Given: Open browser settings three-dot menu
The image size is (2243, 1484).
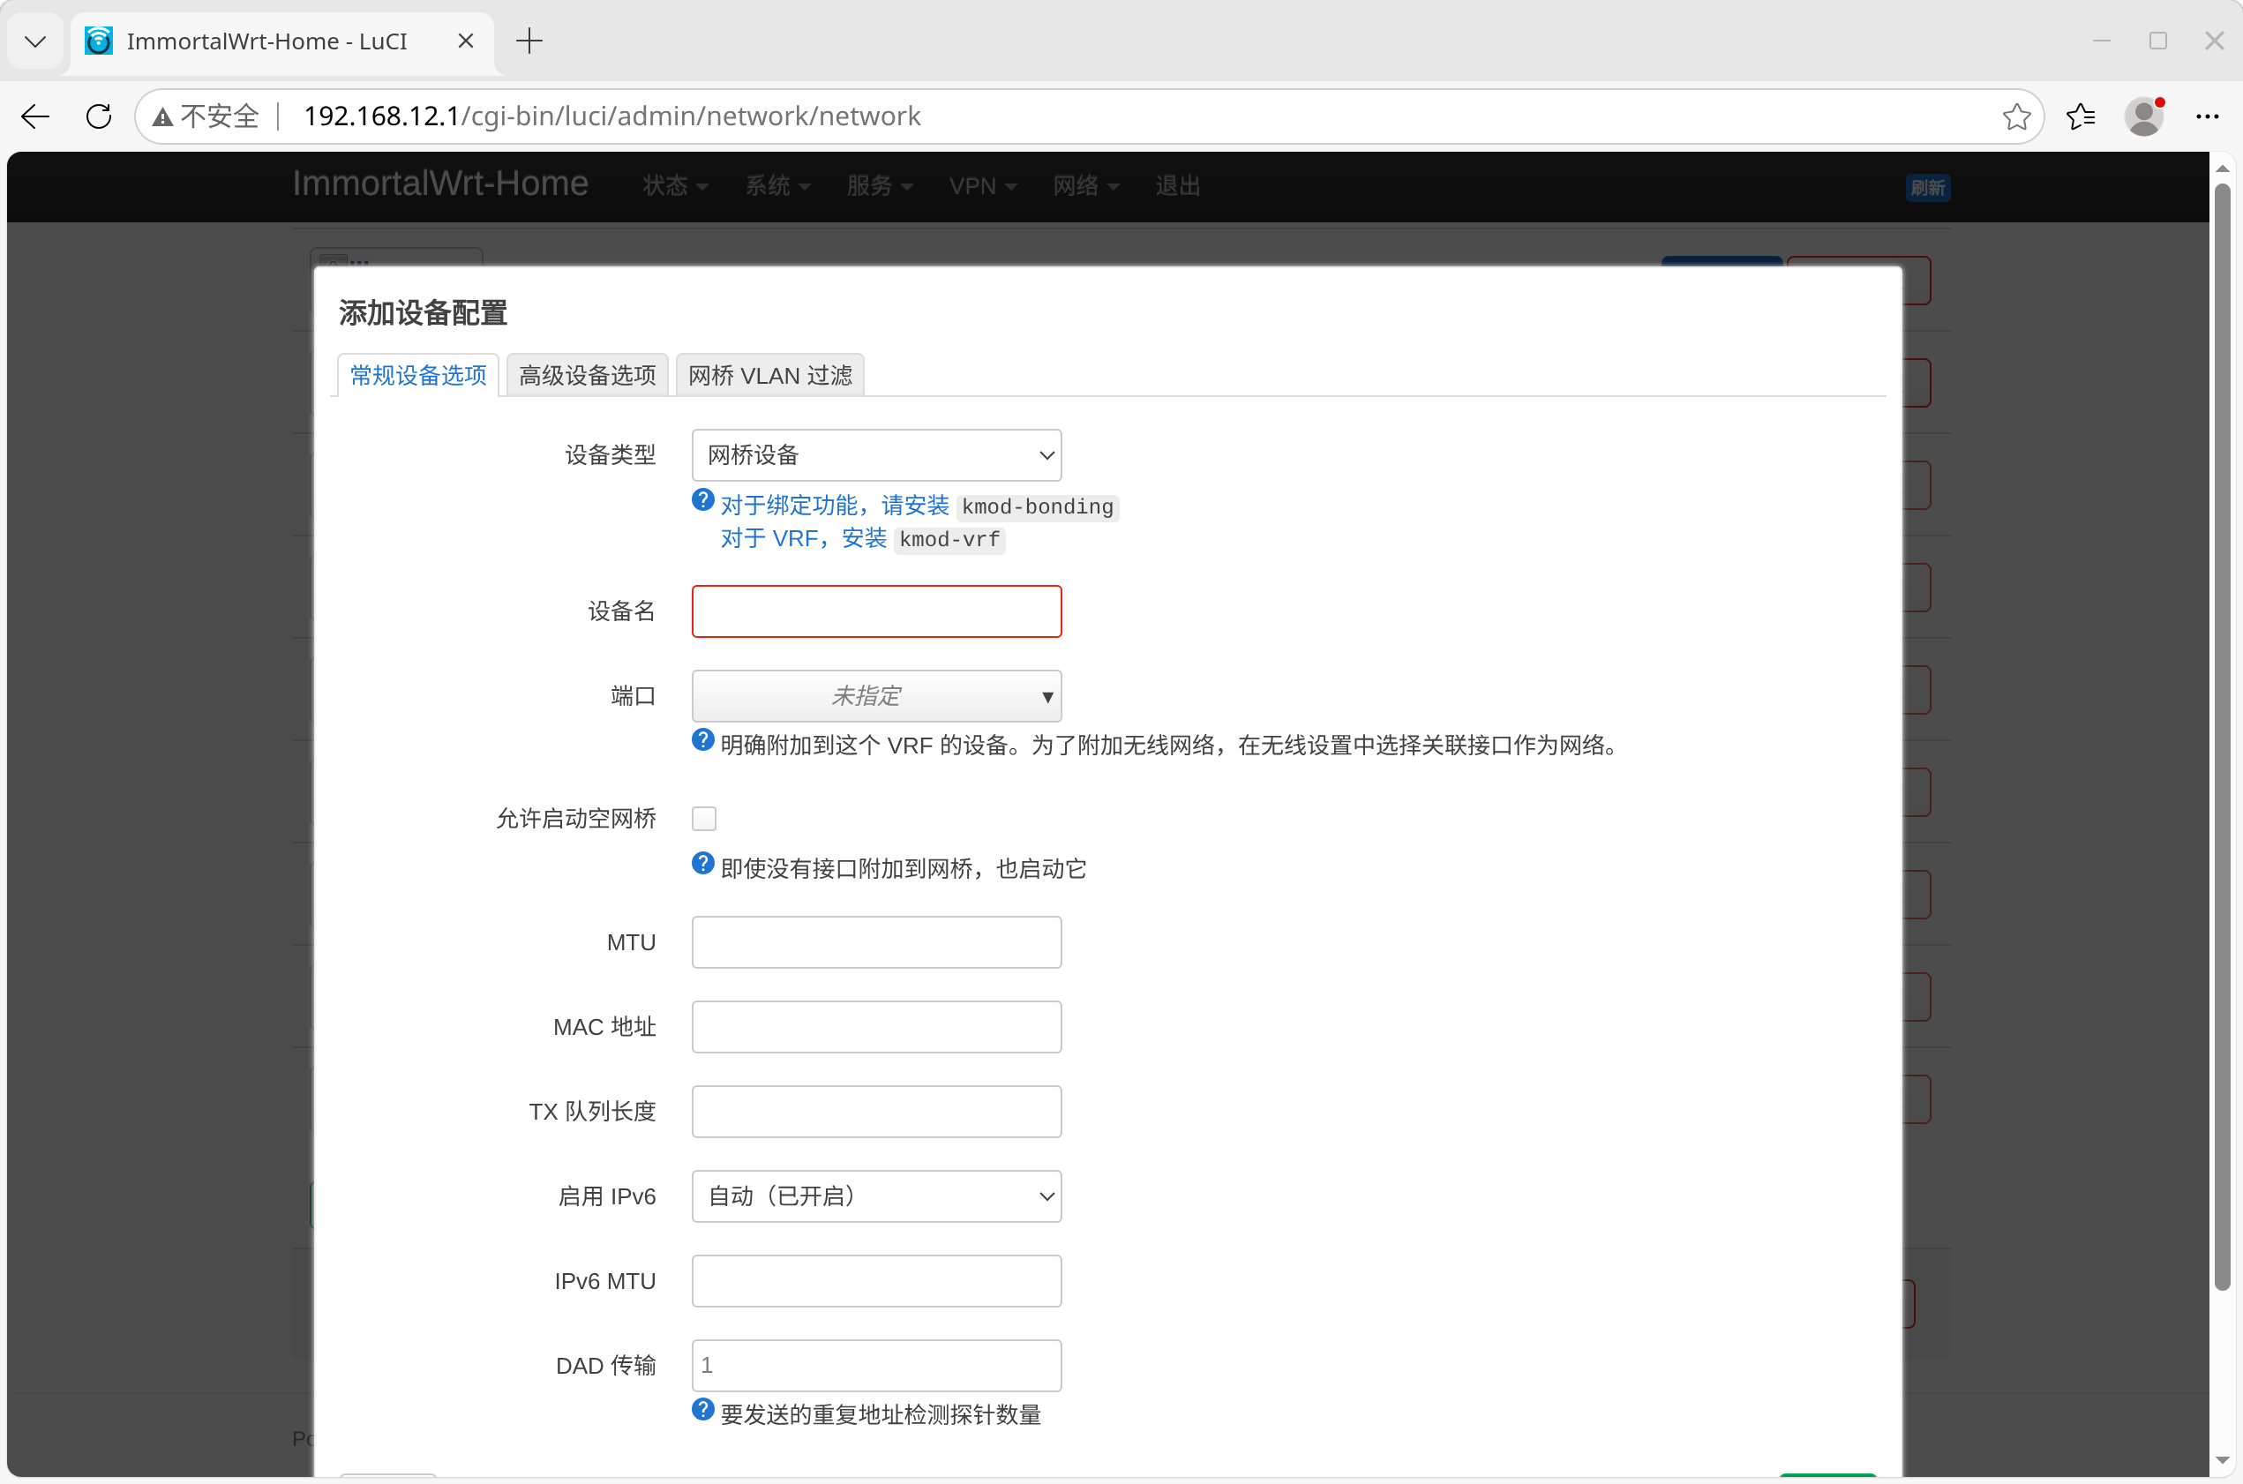Looking at the screenshot, I should coord(2207,116).
